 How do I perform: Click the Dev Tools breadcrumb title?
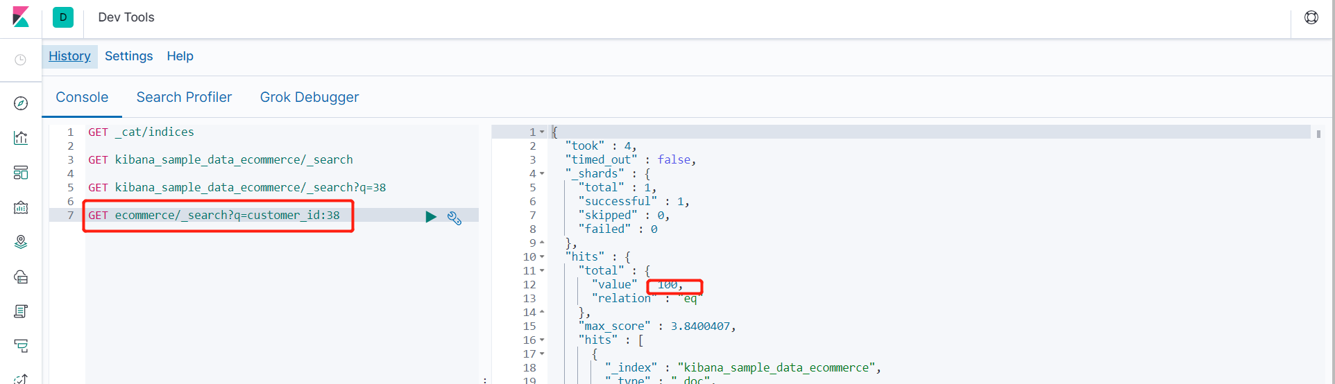pos(126,17)
